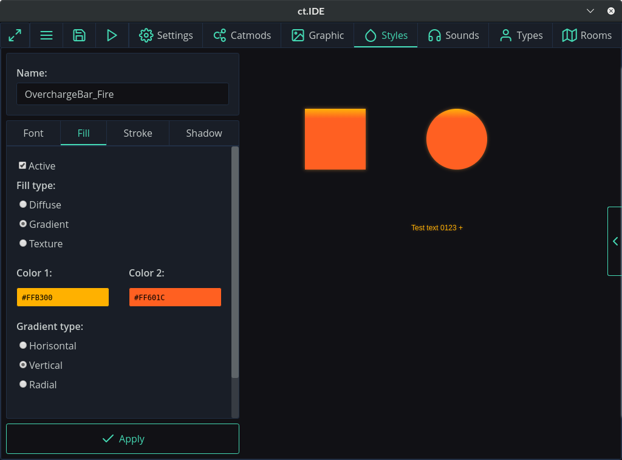This screenshot has height=460, width=622.
Task: Open the Shadow sub-tab
Action: pyautogui.click(x=204, y=133)
